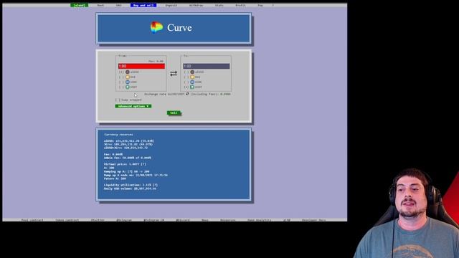Open the DAO menu item
This screenshot has height=258, width=459.
click(118, 5)
